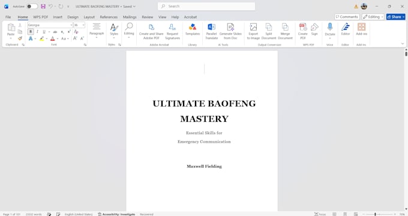Switch to the Design tab

click(73, 17)
